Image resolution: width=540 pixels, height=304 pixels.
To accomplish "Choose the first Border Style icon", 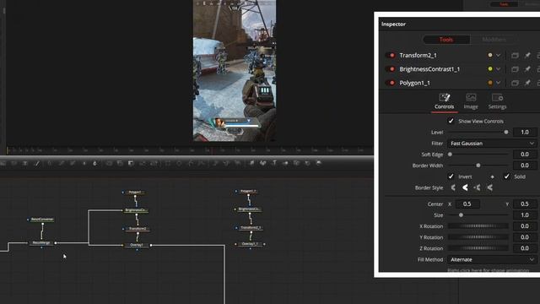I will [x=453, y=187].
